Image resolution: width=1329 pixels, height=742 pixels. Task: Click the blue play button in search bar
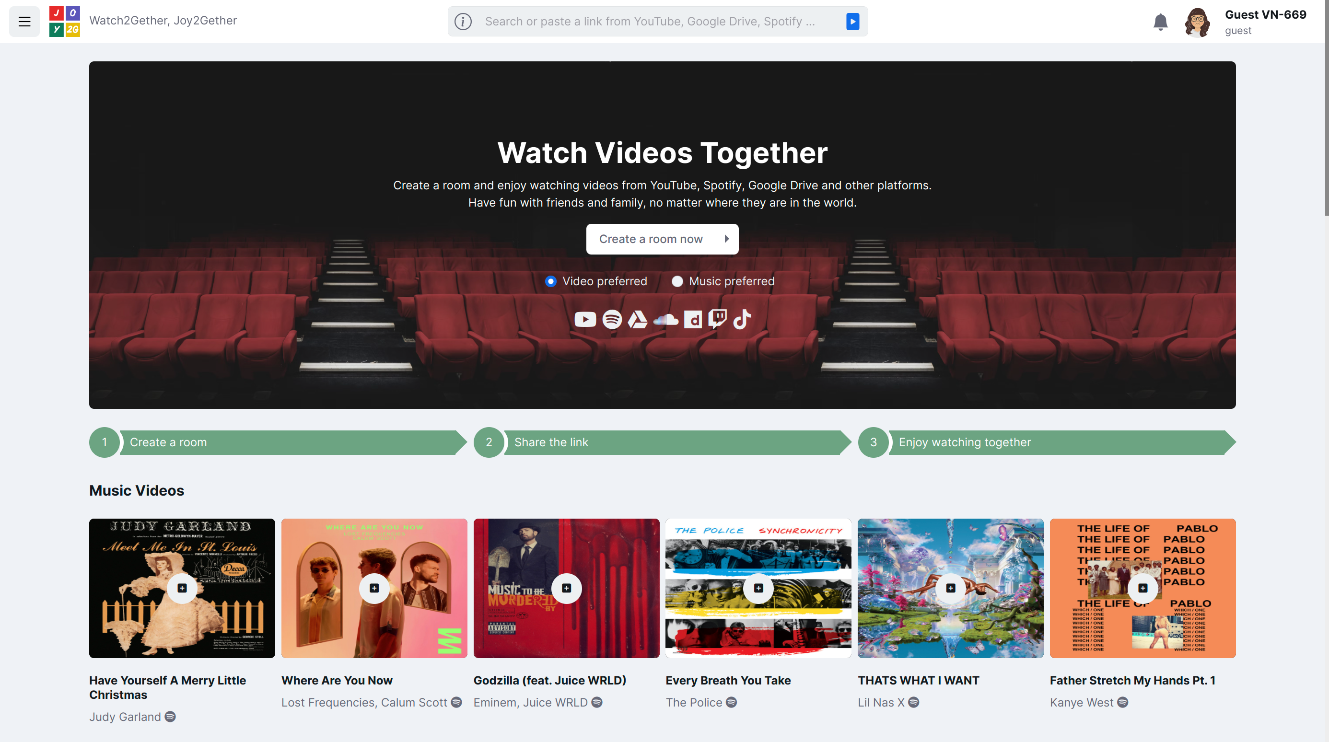coord(853,21)
